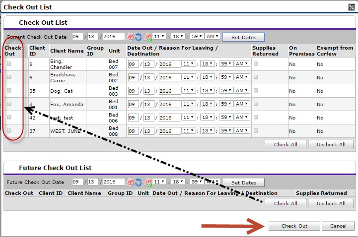Click the Check Out button

pyautogui.click(x=294, y=226)
